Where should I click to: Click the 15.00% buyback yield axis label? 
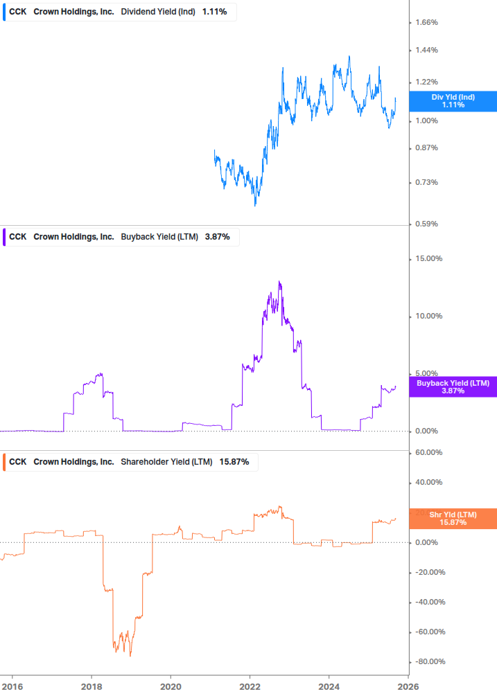click(428, 259)
